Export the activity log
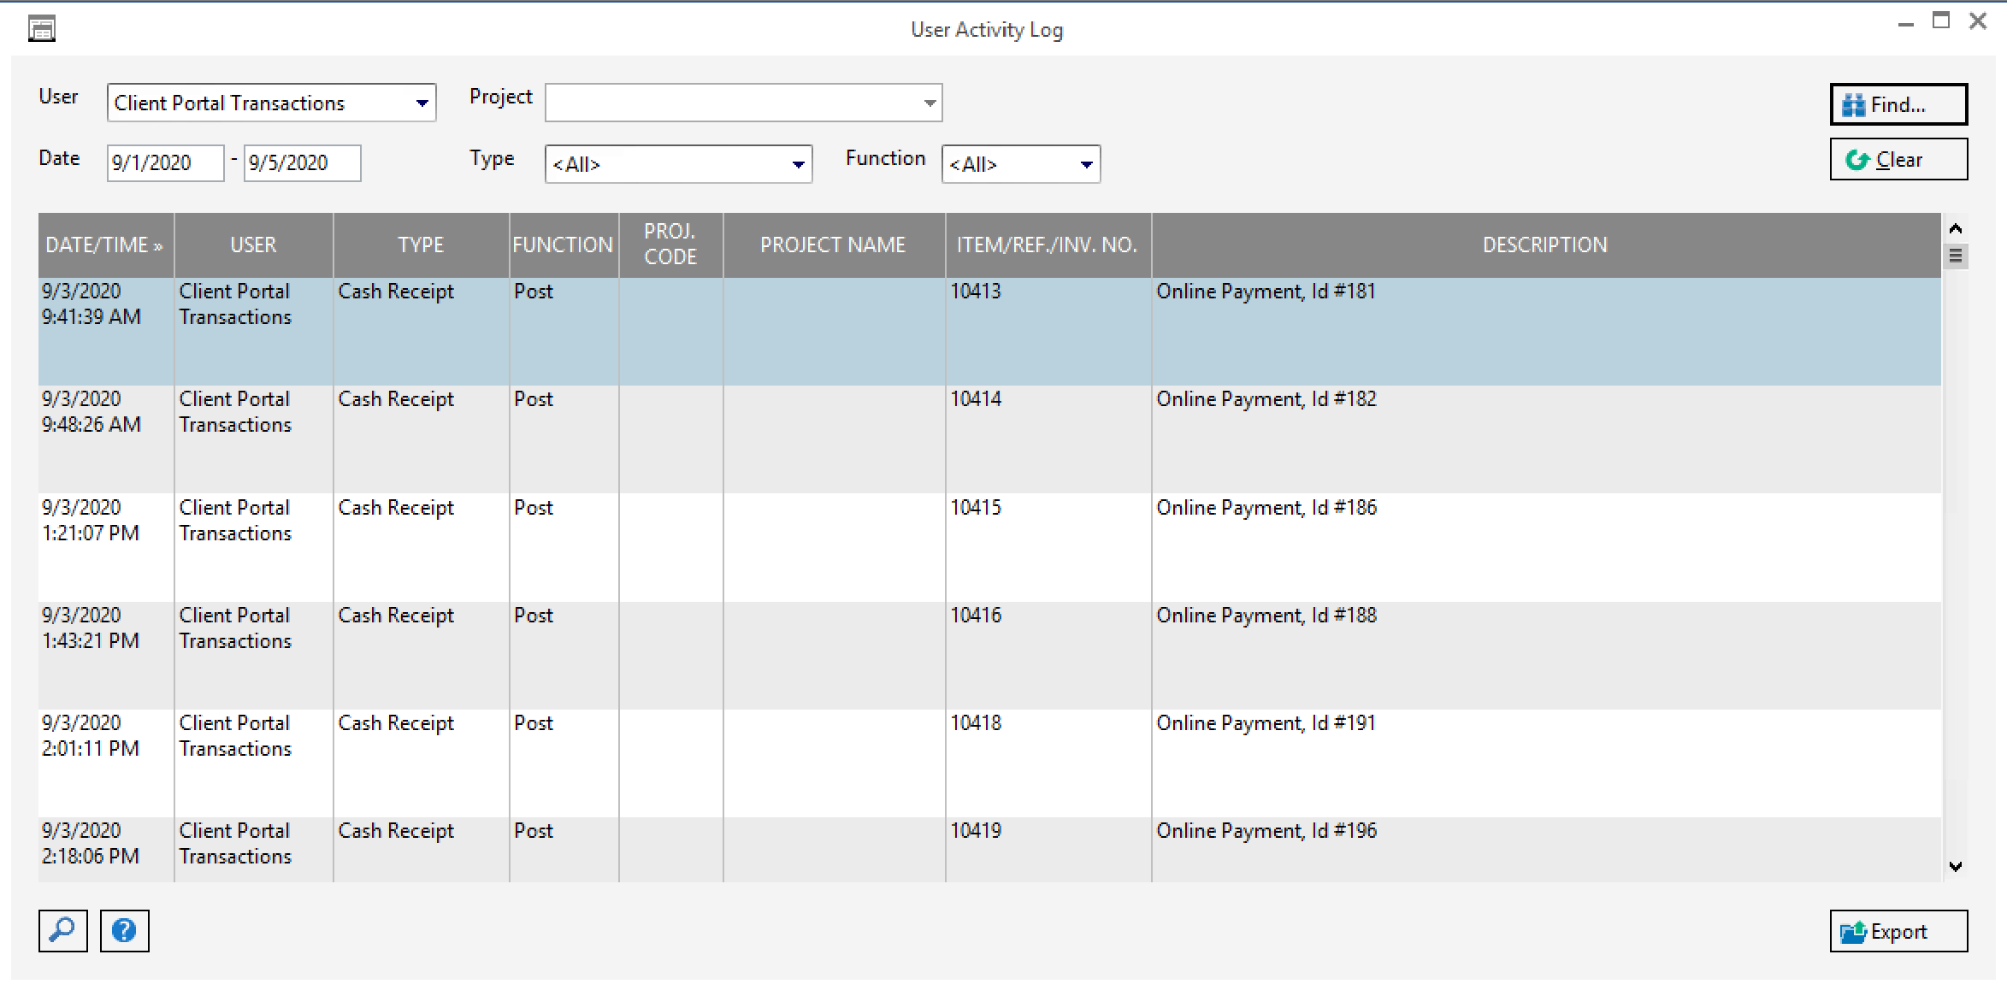 pos(1898,931)
